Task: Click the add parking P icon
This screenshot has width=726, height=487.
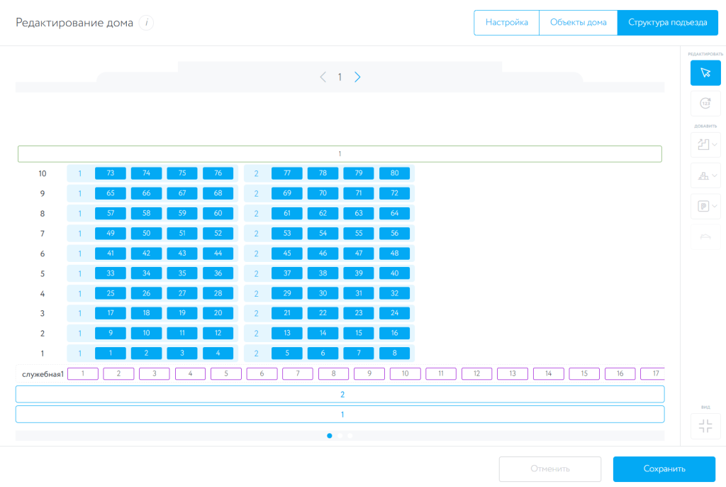Action: 703,207
